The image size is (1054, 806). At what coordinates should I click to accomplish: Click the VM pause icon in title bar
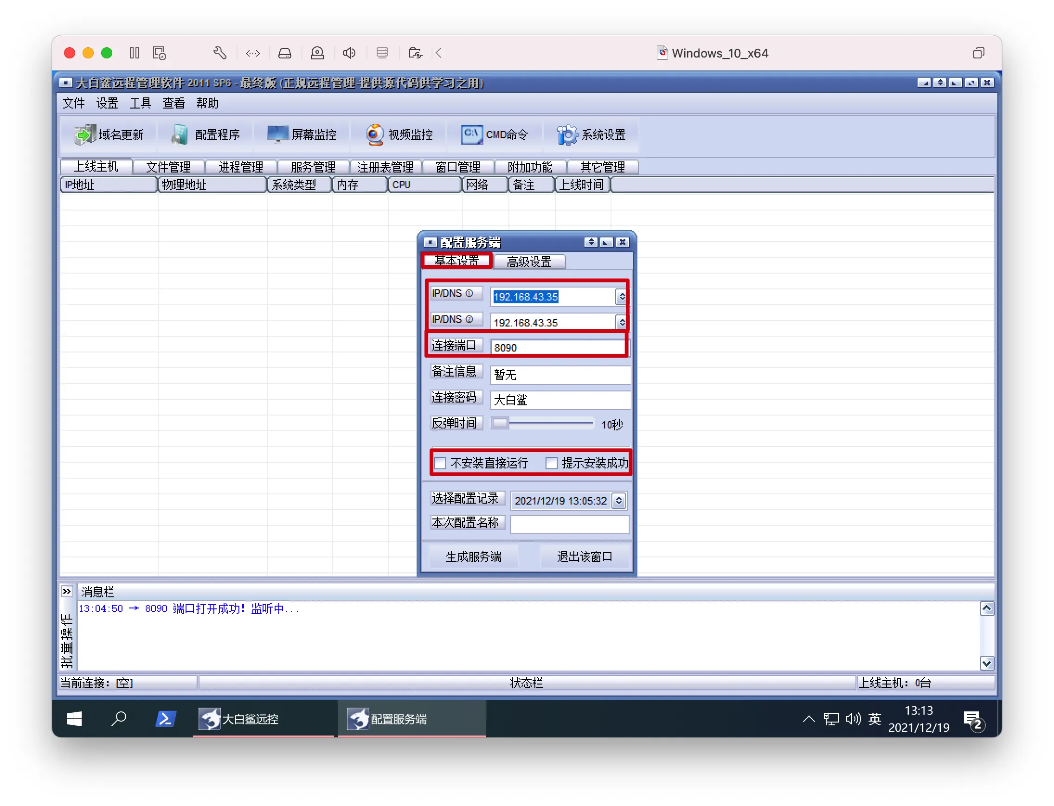pos(135,53)
